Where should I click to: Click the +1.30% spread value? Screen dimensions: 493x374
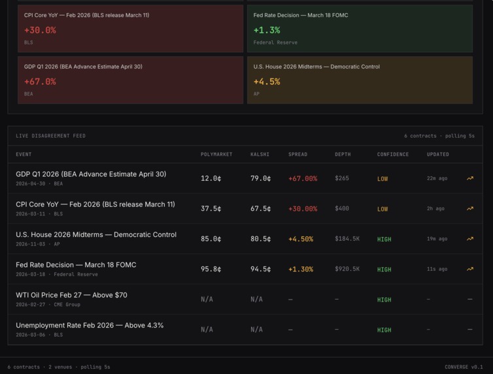point(301,269)
